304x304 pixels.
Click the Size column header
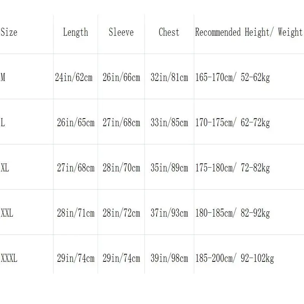[x=9, y=32]
